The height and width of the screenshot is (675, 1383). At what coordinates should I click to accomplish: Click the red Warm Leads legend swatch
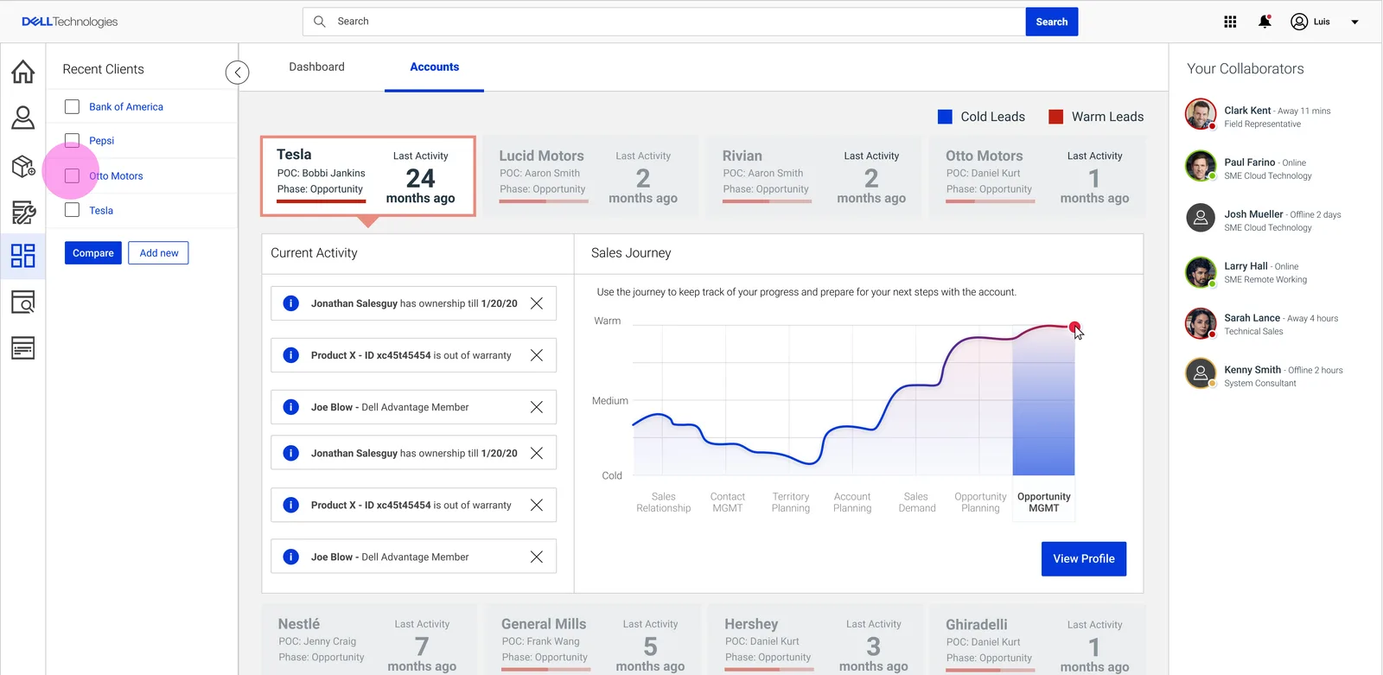point(1056,117)
